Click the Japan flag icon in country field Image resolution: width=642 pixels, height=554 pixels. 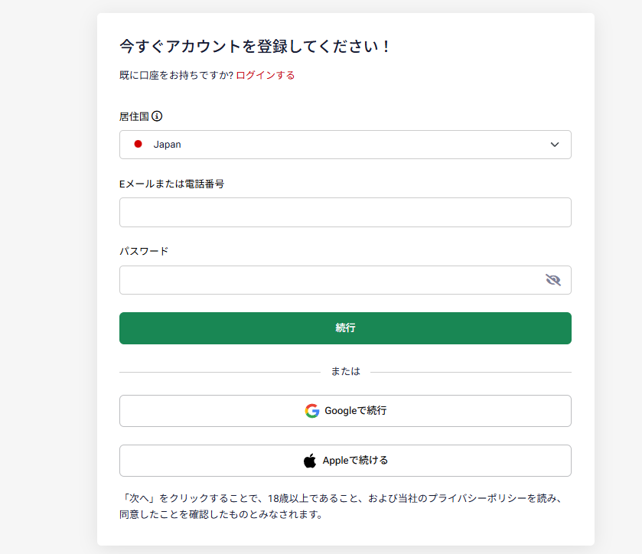(138, 144)
